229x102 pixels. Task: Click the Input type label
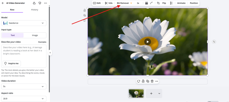click(6, 30)
